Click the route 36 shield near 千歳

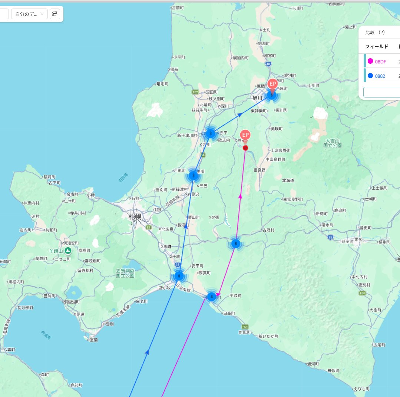pos(178,265)
